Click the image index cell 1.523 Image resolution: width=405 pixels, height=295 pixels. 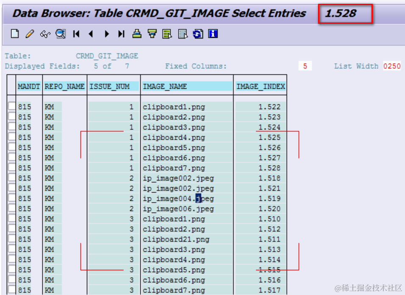pos(260,117)
